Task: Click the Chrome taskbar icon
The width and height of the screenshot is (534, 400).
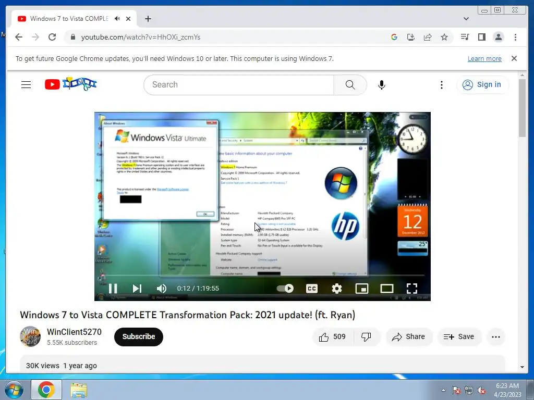Action: 46,390
